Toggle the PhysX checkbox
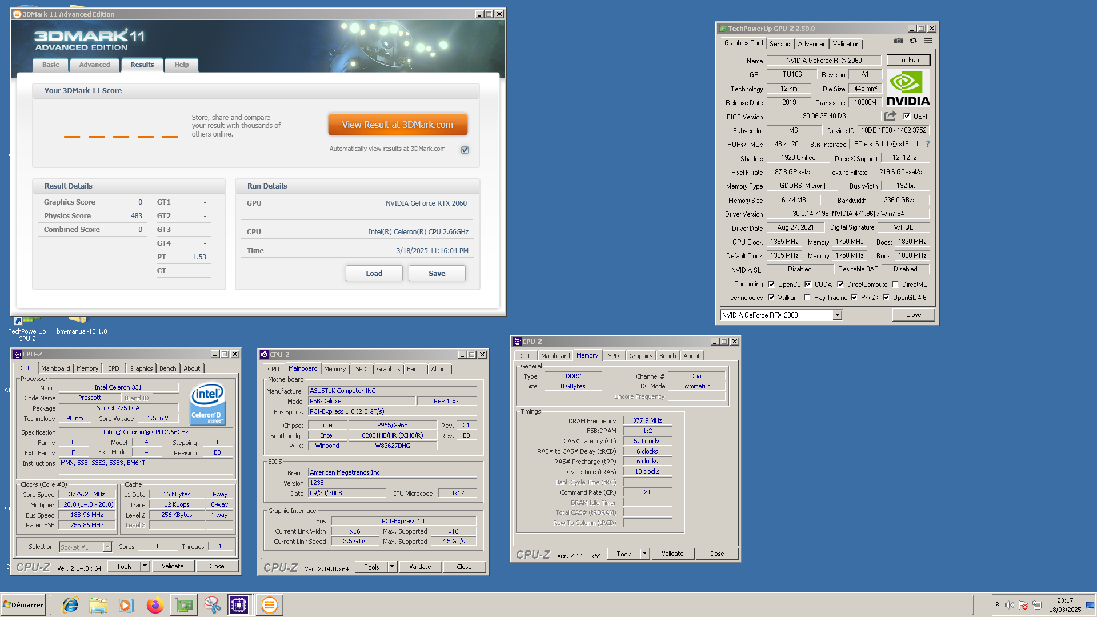The image size is (1097, 617). click(854, 298)
